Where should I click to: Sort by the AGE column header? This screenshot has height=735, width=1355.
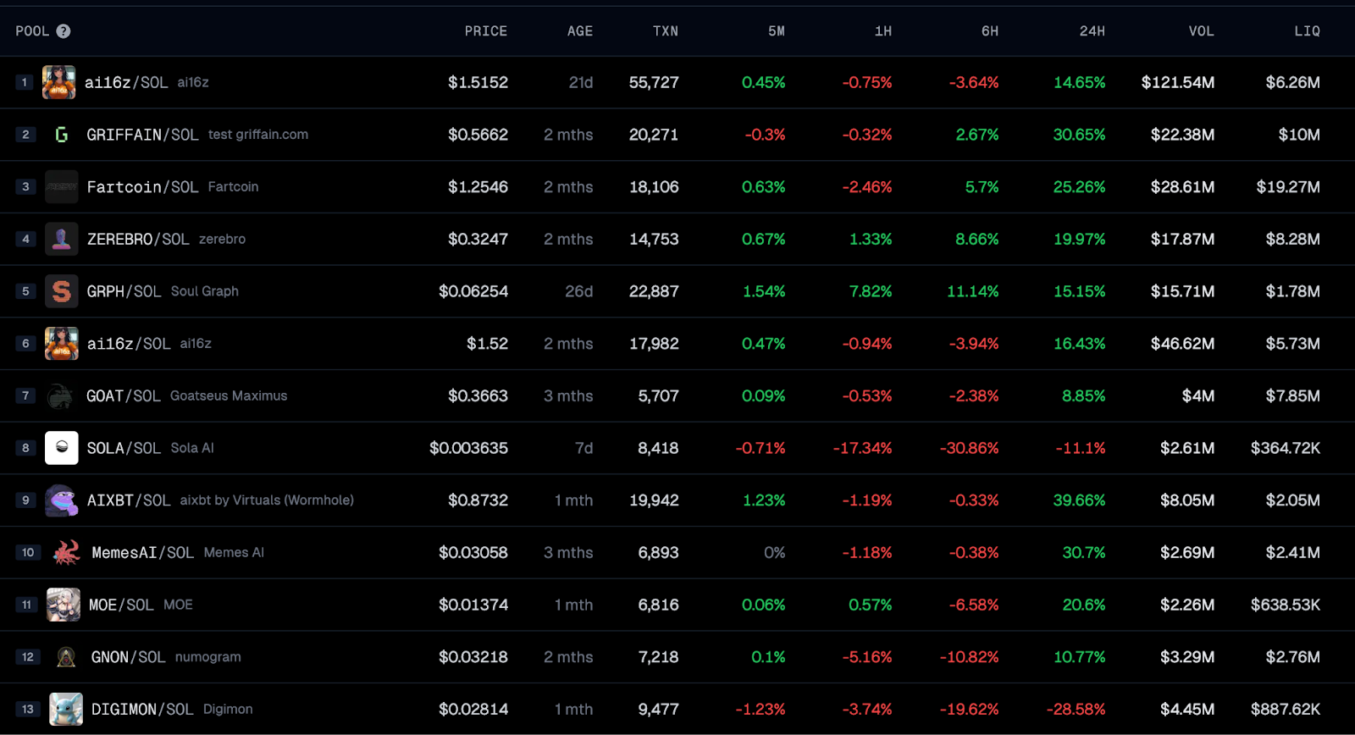point(580,31)
